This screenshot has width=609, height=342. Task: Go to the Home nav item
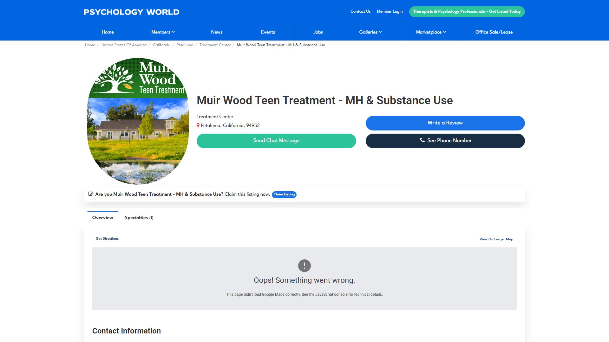(x=108, y=32)
